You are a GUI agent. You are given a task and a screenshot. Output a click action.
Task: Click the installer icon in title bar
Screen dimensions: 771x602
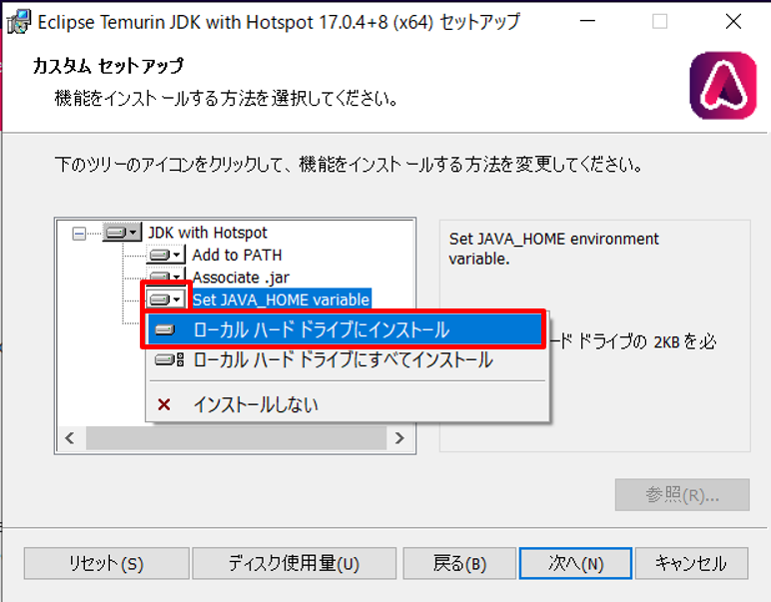tap(19, 22)
